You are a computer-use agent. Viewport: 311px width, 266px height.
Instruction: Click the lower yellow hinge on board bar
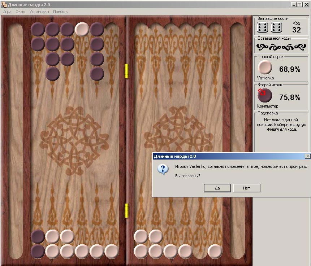[x=126, y=210]
